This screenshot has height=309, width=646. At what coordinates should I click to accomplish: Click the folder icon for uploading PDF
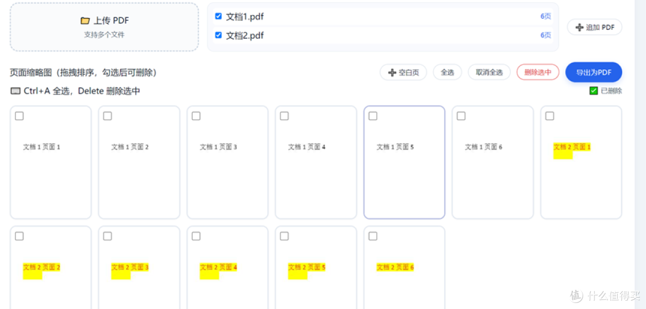coord(85,20)
